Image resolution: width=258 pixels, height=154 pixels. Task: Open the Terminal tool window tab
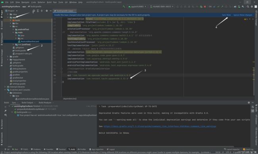pyautogui.click(x=61, y=149)
